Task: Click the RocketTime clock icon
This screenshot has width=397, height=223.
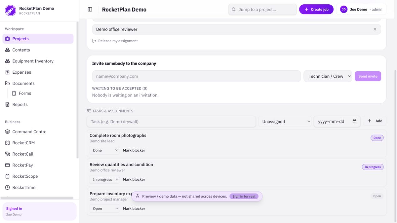Action: [8, 187]
